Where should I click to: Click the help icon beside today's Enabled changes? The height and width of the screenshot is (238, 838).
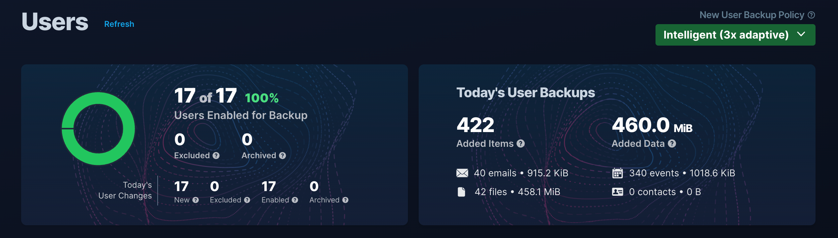pos(295,200)
